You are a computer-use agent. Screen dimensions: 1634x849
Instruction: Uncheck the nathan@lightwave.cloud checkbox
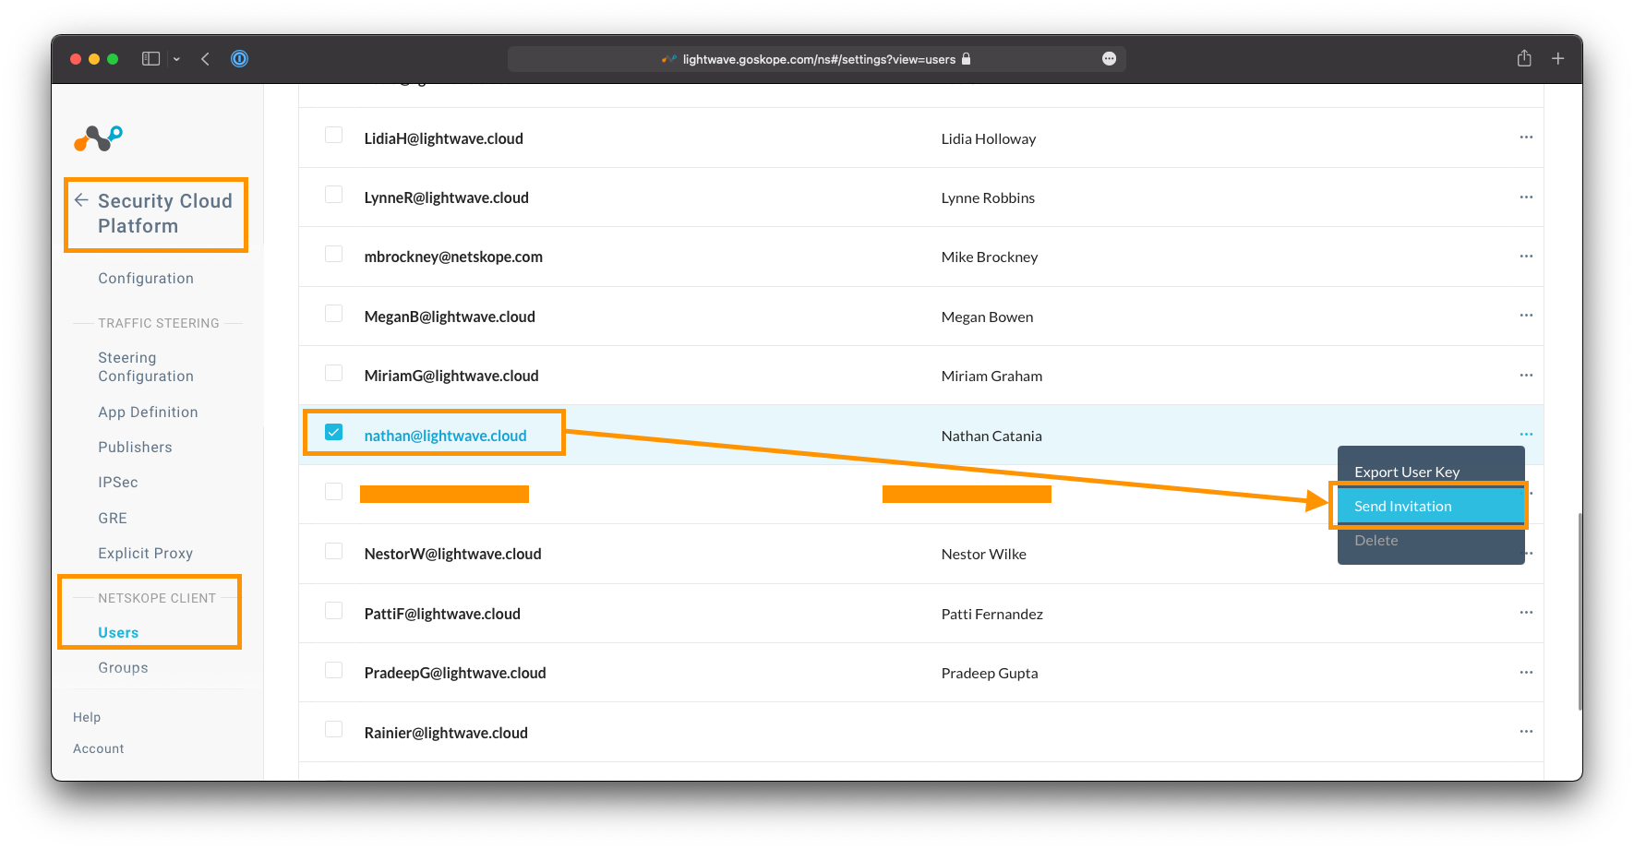(x=334, y=432)
